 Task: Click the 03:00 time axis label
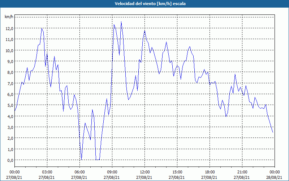click(47, 172)
